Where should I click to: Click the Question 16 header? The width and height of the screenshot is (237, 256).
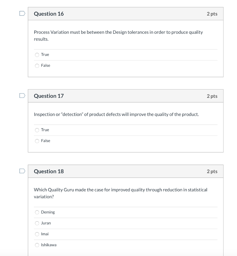pyautogui.click(x=49, y=14)
